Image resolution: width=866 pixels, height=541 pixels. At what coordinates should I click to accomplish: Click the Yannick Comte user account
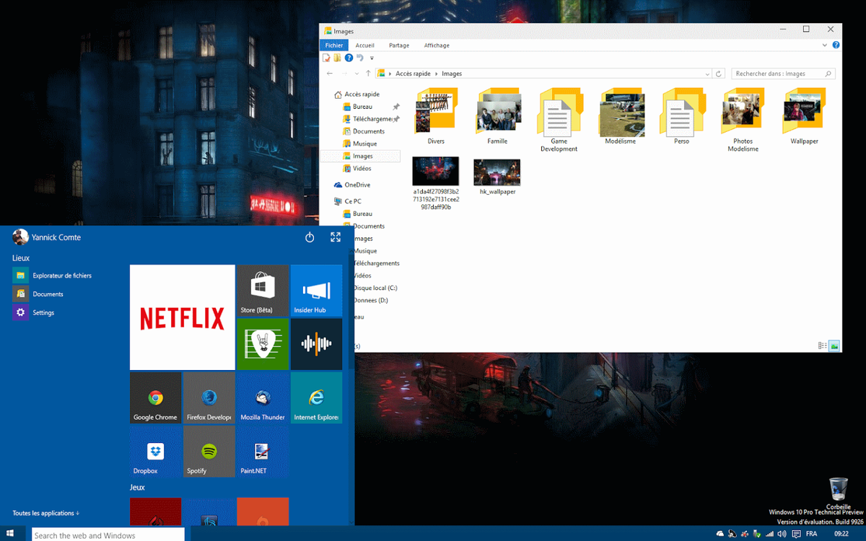[x=47, y=237]
